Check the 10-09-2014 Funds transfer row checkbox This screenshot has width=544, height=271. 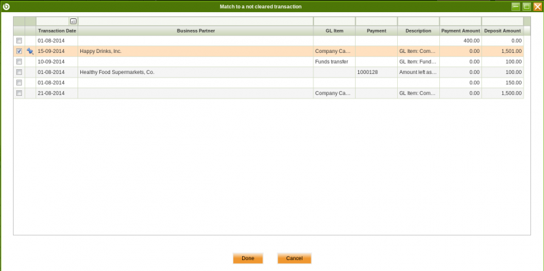tap(19, 61)
